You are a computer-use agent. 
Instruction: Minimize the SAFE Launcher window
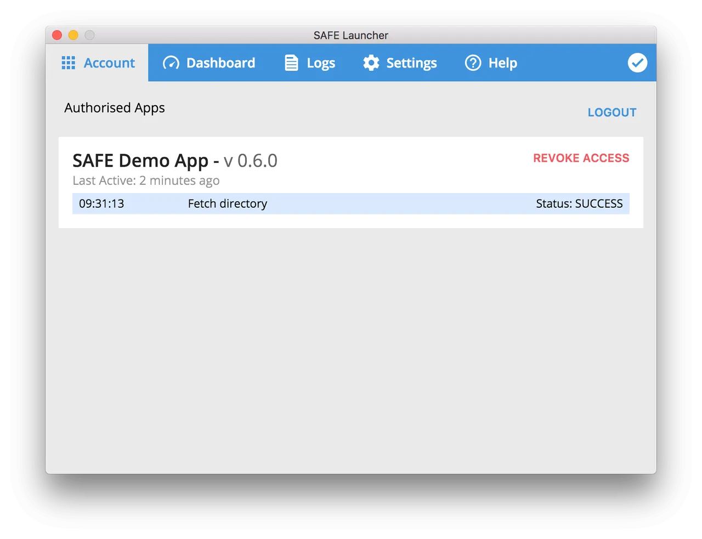click(x=73, y=35)
